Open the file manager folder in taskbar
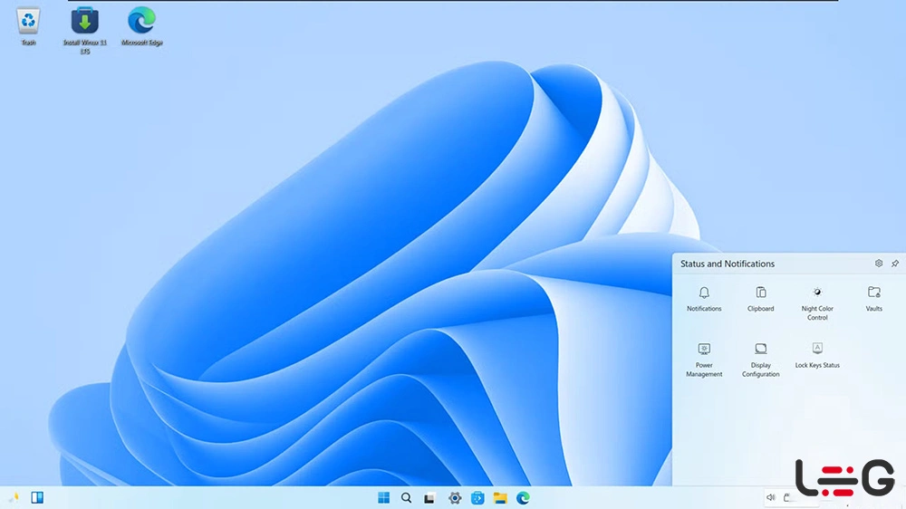This screenshot has width=906, height=509. click(x=499, y=497)
